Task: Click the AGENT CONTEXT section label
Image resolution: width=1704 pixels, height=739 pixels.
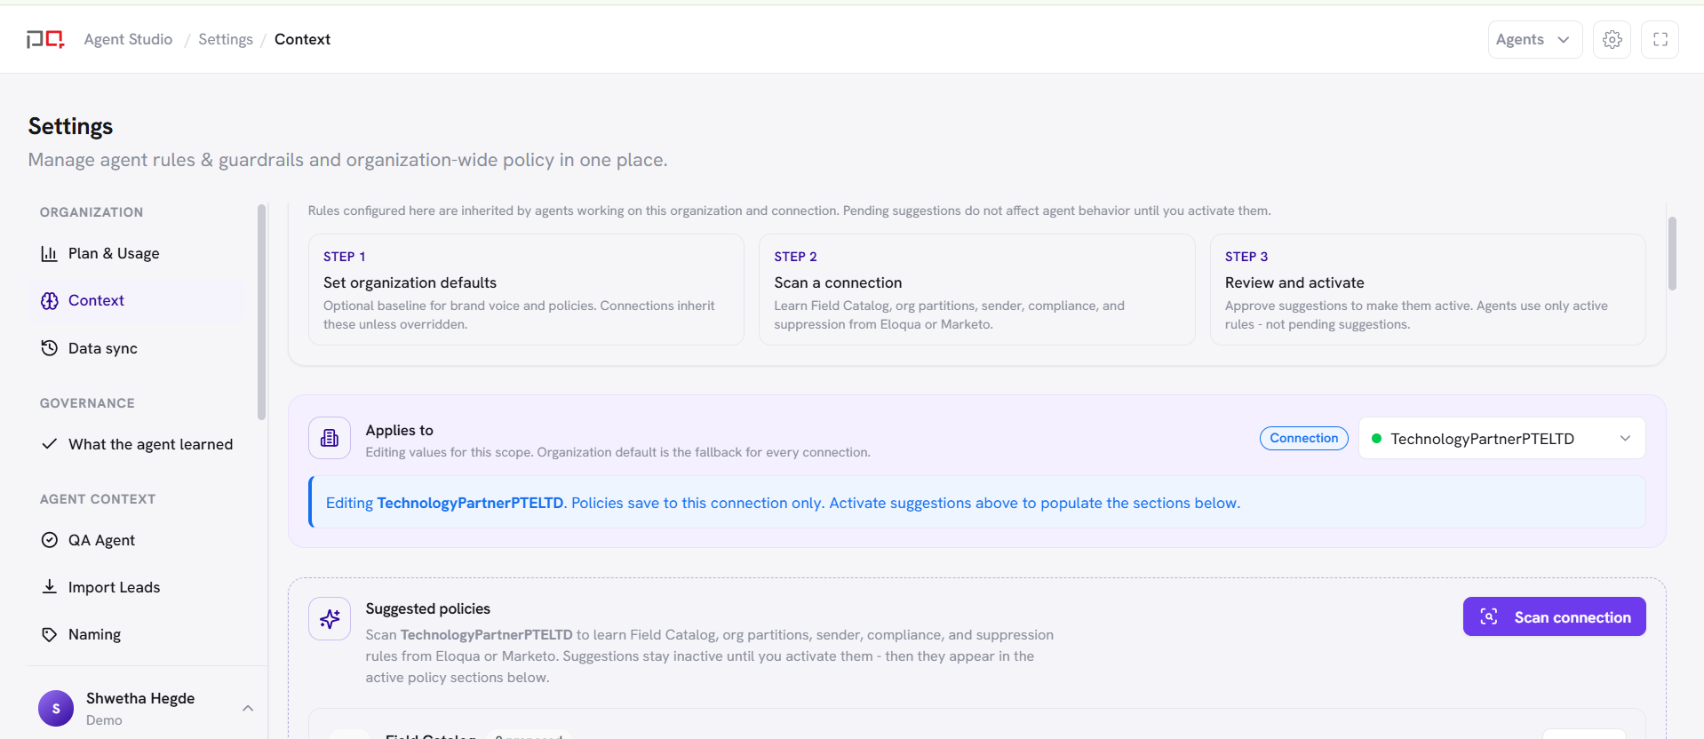Action: 98,499
